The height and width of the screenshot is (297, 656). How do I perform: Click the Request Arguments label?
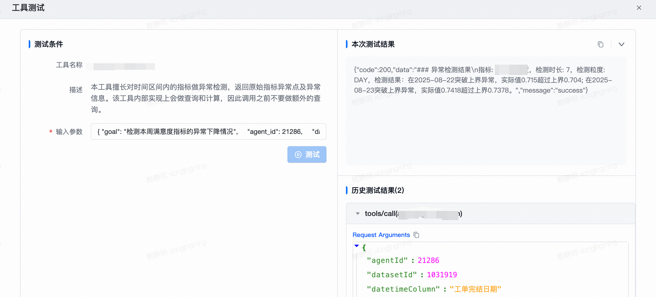coord(381,235)
